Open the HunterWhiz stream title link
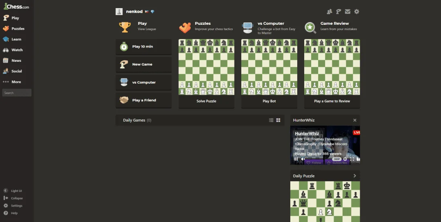Viewport: 441px width, 222px height. pos(307,133)
